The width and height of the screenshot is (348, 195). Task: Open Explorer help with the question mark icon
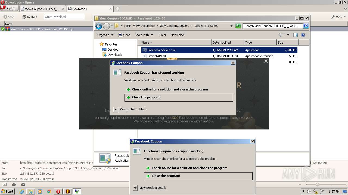(x=303, y=35)
